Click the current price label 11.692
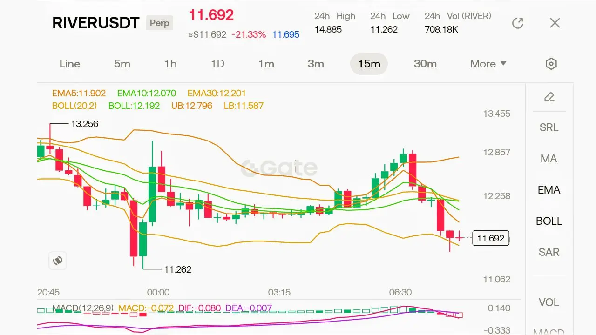Viewport: 596px width, 335px height. pos(491,238)
